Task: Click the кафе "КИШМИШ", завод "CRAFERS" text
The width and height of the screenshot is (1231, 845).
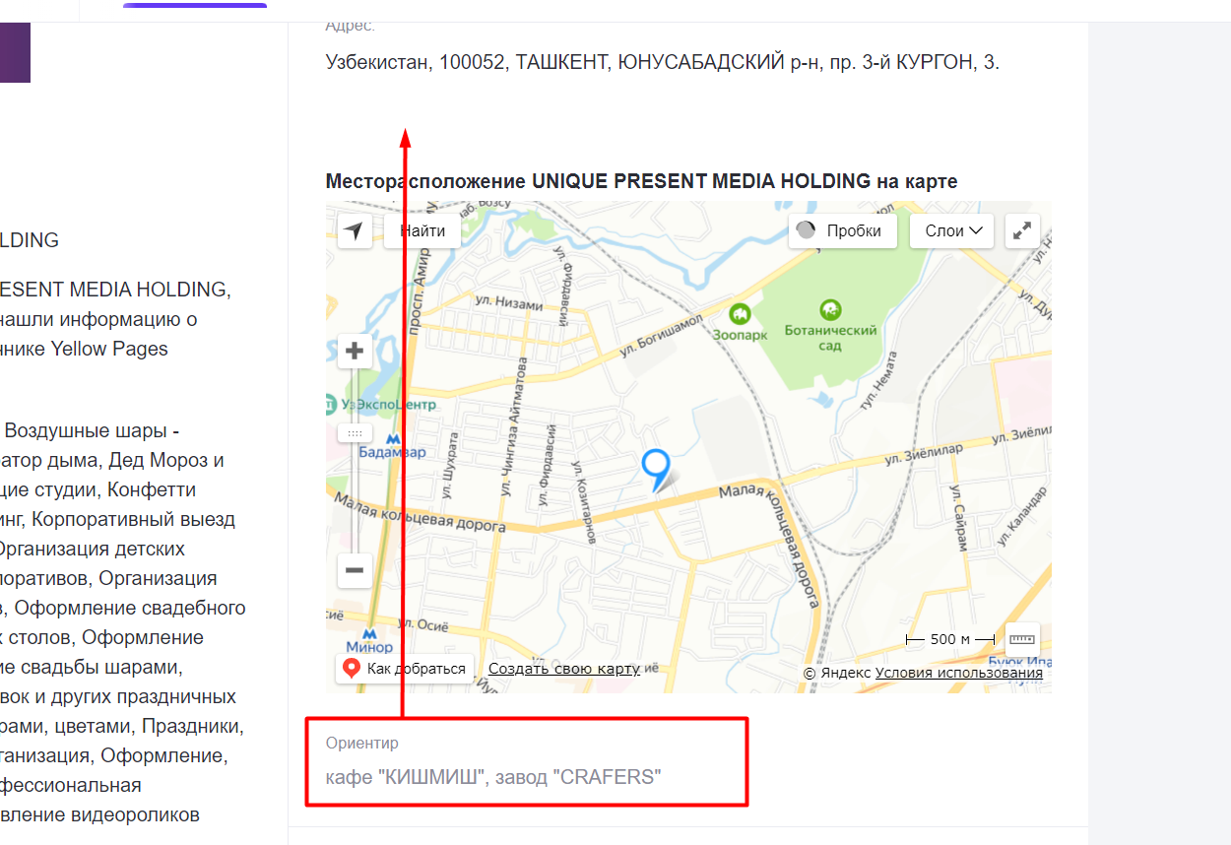Action: tap(493, 777)
